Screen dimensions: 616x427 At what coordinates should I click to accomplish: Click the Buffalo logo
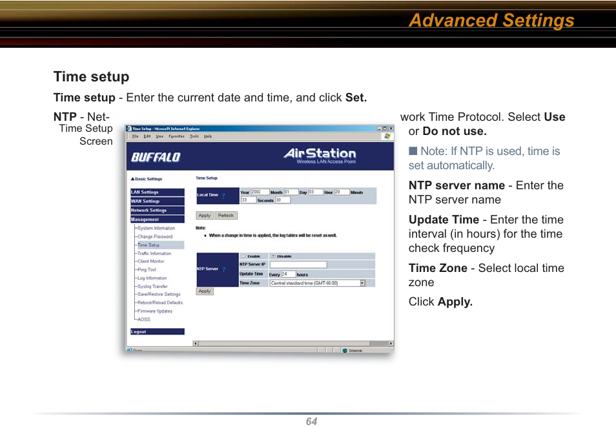pos(156,157)
